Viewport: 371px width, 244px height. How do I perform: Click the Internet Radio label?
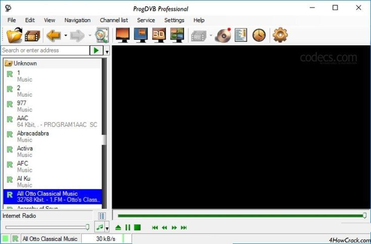click(x=19, y=216)
